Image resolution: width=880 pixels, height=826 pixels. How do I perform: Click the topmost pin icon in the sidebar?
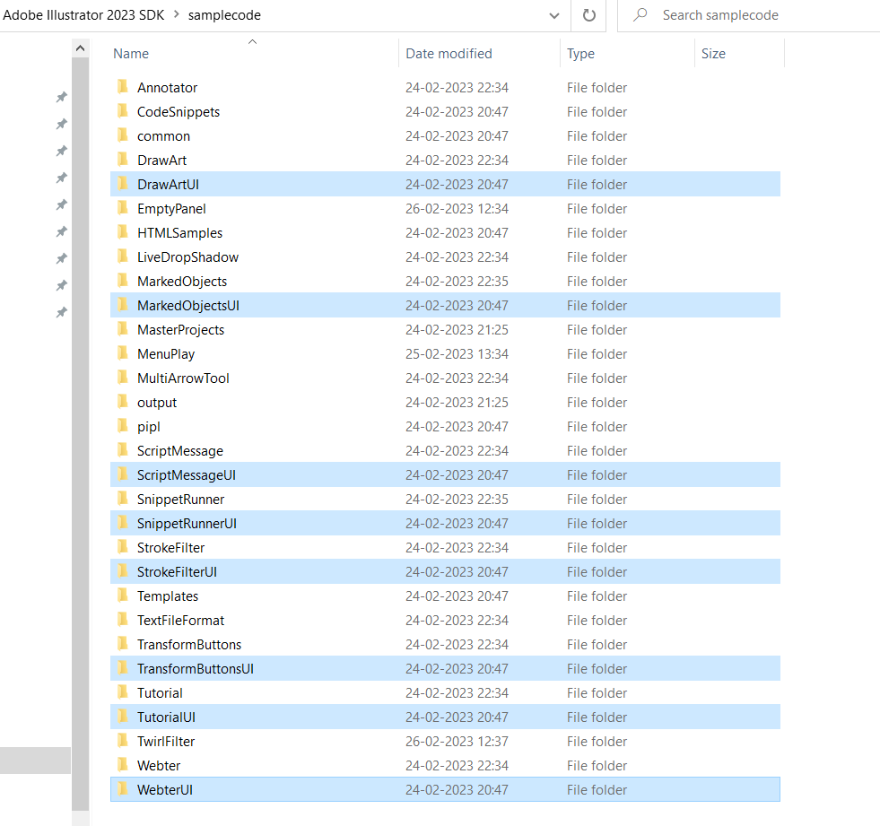(61, 97)
